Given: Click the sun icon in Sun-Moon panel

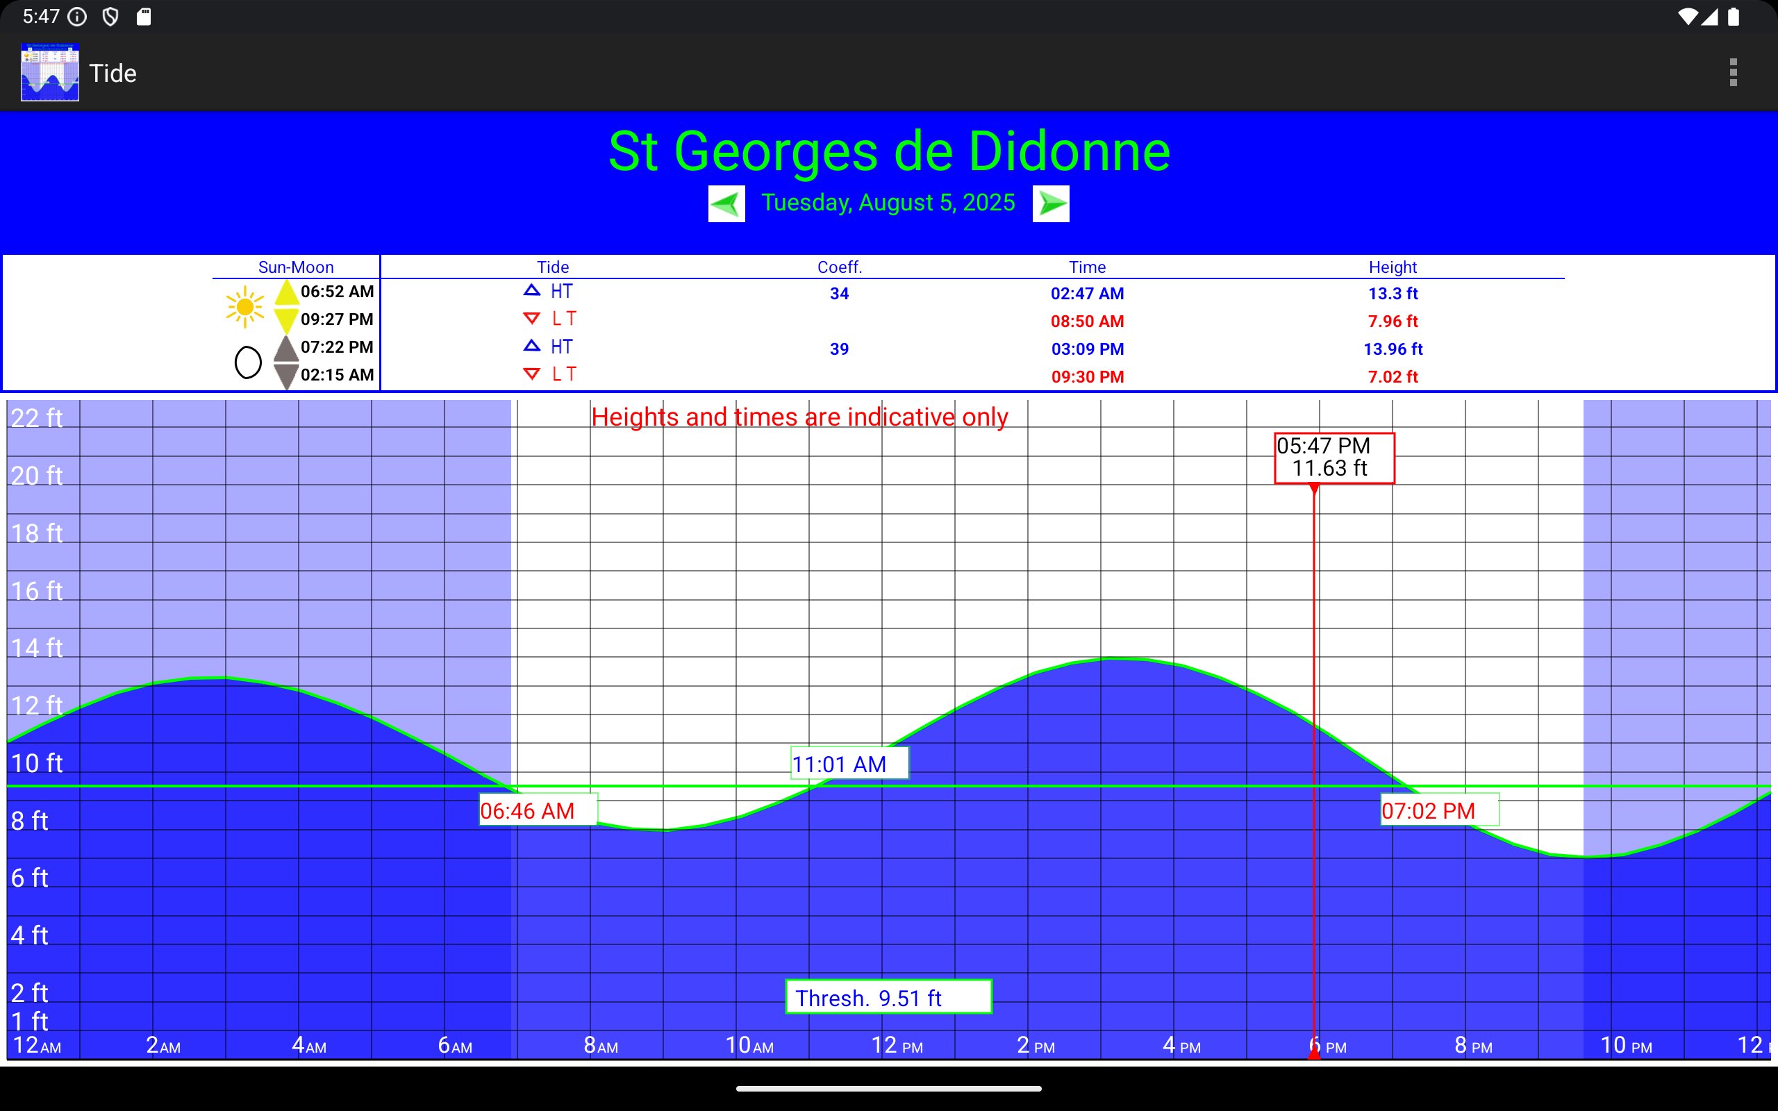Looking at the screenshot, I should pos(244,307).
